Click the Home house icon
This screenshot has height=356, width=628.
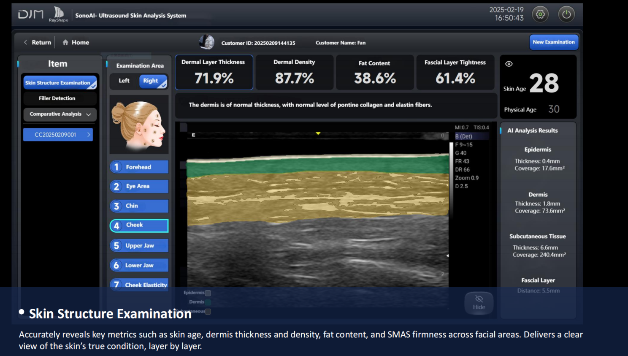click(65, 42)
